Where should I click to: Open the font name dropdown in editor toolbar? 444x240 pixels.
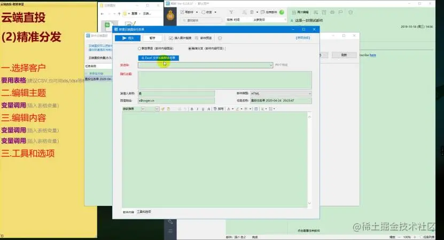[x=143, y=109]
